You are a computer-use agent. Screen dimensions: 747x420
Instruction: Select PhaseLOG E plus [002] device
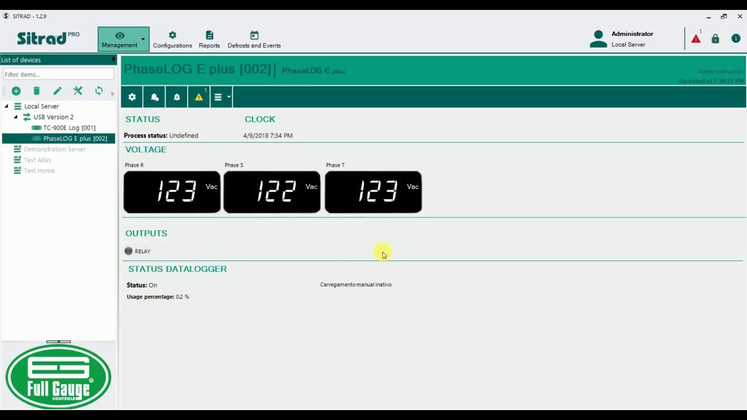(75, 138)
